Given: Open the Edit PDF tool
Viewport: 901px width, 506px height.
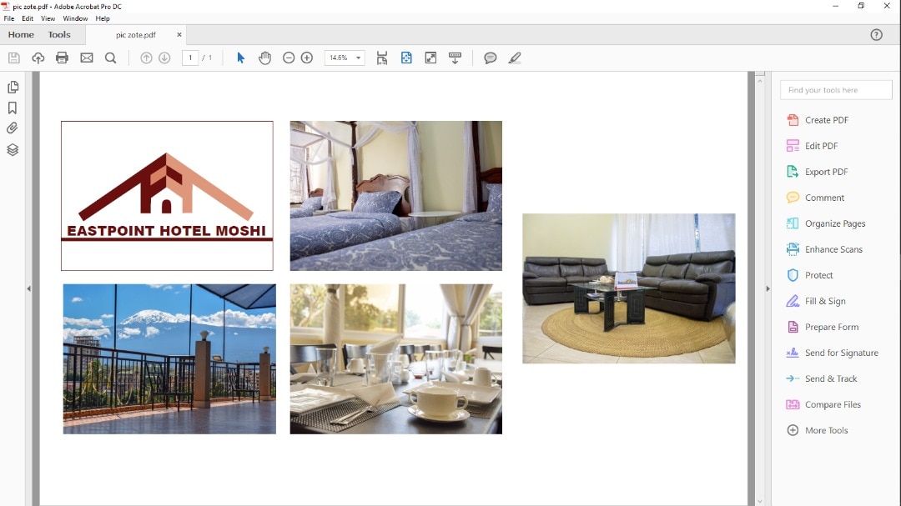Looking at the screenshot, I should point(821,145).
